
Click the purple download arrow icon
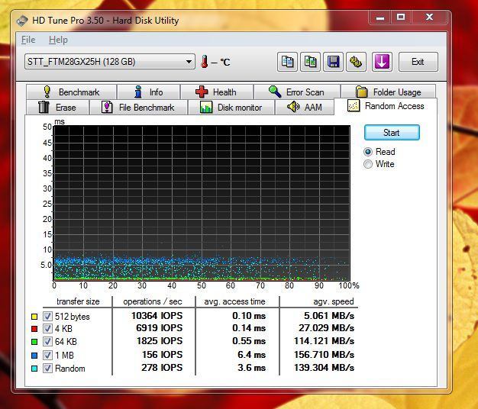point(382,62)
